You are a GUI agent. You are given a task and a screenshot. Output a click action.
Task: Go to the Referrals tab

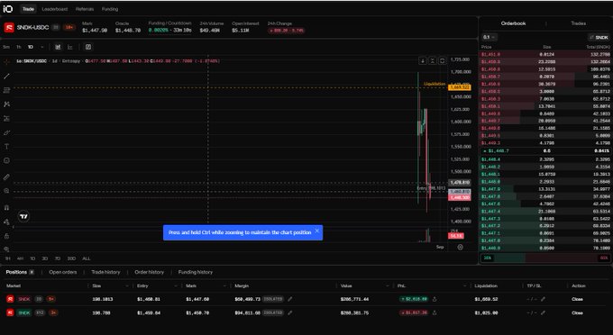(85, 9)
